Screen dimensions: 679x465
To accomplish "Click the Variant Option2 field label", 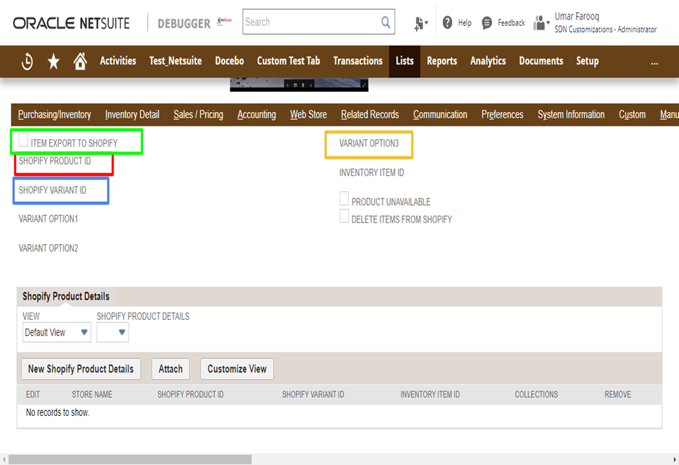I will pyautogui.click(x=48, y=248).
